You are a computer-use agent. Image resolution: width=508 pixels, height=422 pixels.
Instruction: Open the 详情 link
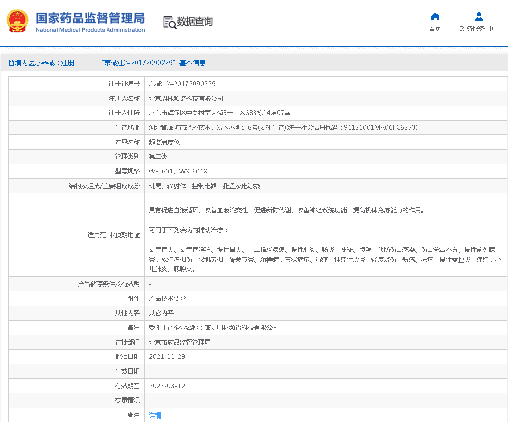pyautogui.click(x=155, y=415)
